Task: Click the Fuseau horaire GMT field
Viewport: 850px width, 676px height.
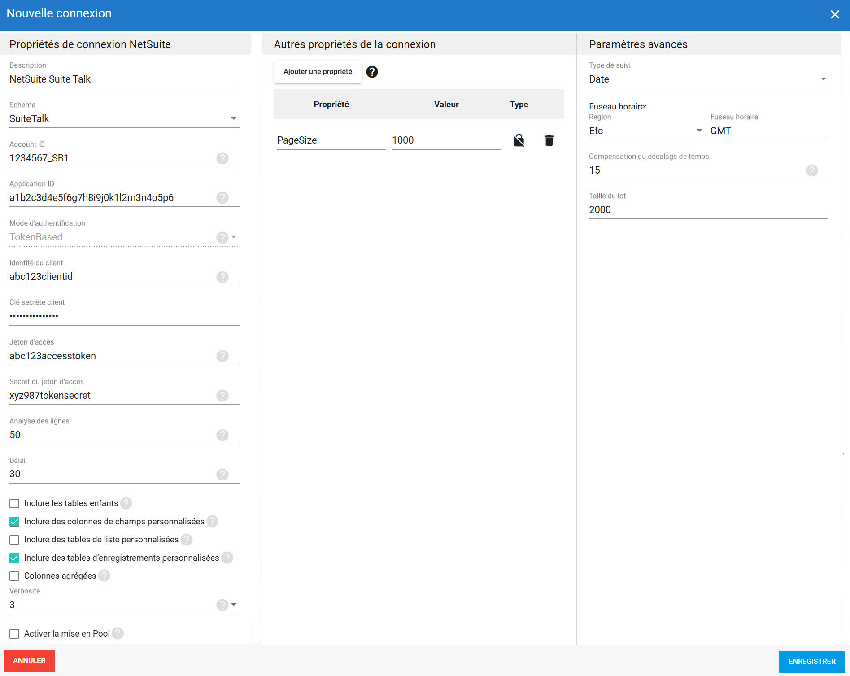Action: tap(768, 131)
